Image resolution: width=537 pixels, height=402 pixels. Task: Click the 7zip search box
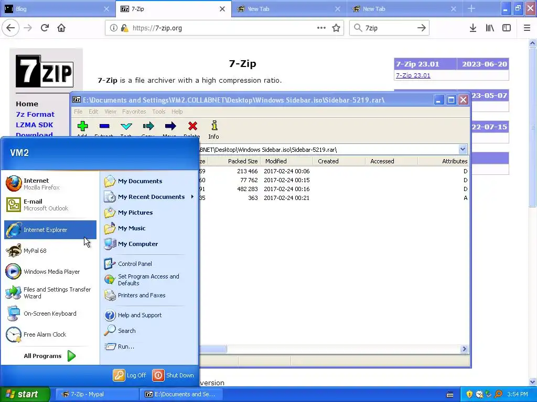[389, 28]
